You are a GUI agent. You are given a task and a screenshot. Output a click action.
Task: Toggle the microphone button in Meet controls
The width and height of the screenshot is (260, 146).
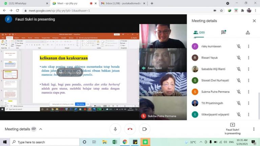coord(115,129)
